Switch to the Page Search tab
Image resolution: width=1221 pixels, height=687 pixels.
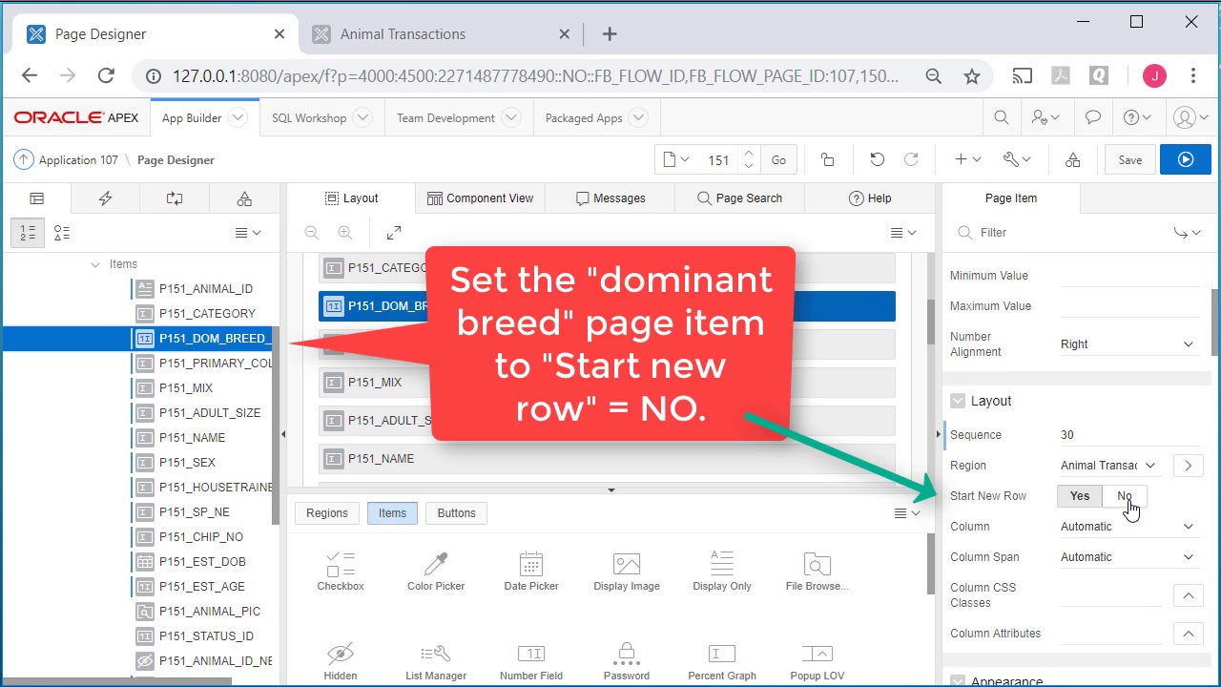click(x=739, y=198)
